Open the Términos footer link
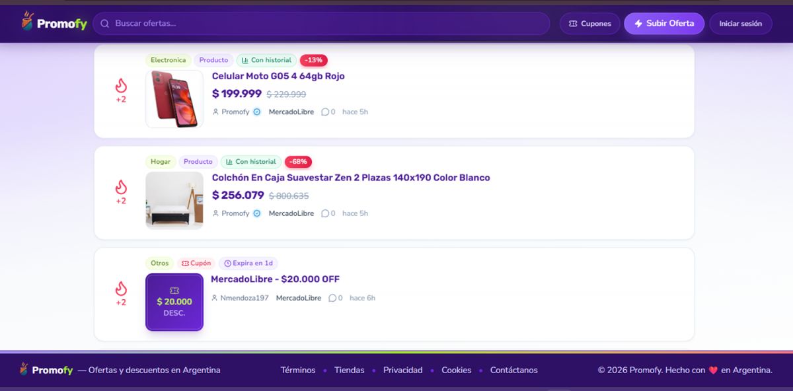The height and width of the screenshot is (391, 793). 298,371
